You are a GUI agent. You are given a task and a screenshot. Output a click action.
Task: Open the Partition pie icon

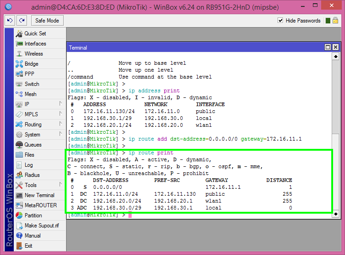pyautogui.click(x=19, y=215)
